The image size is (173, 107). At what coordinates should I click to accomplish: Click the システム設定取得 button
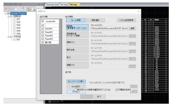[126, 20]
